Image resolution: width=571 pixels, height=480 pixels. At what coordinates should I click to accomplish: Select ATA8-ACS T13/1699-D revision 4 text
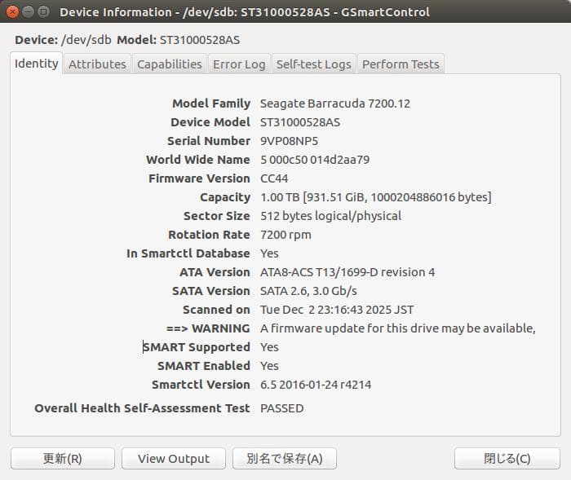coord(347,272)
